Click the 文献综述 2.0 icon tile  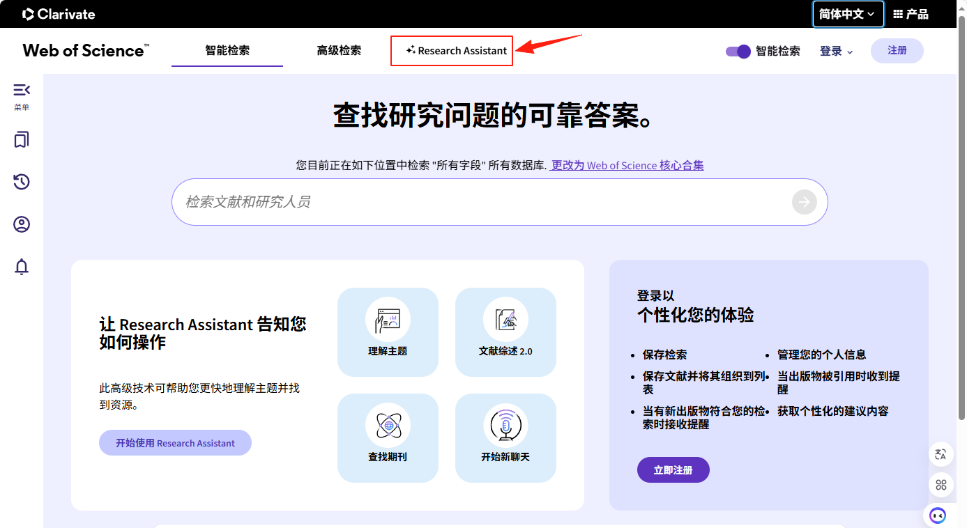(x=505, y=332)
